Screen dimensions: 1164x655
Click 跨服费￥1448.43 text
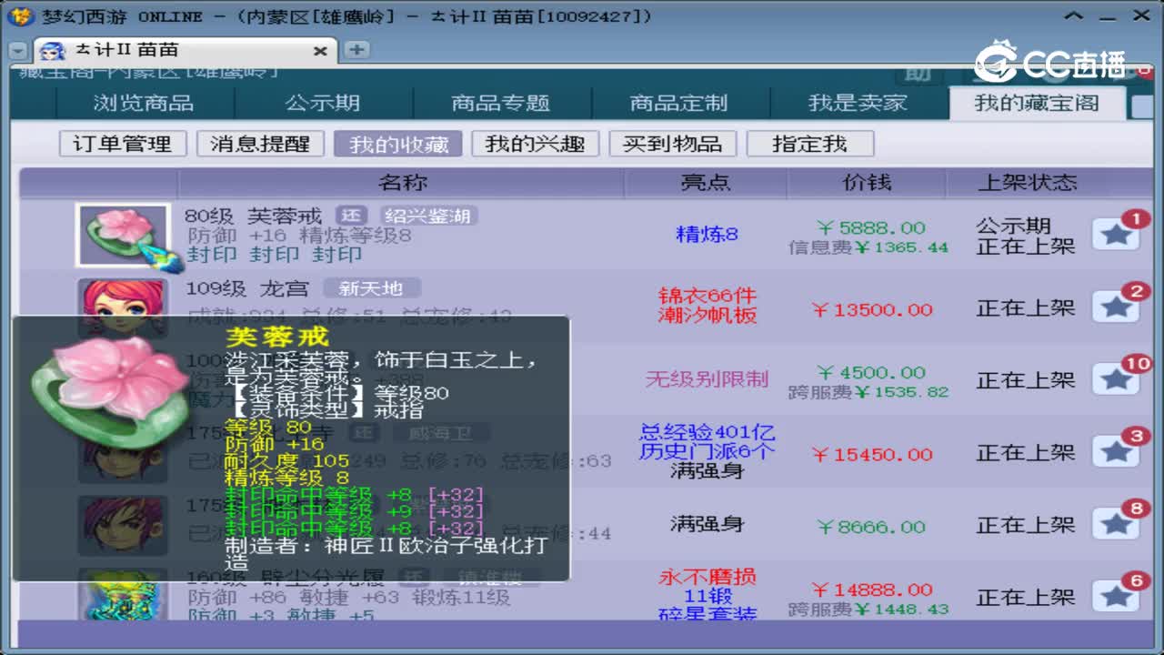click(869, 610)
